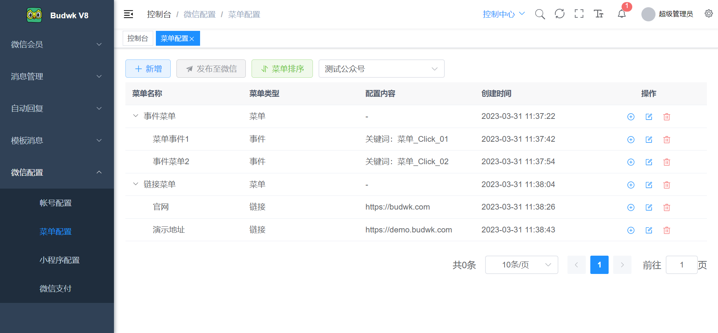The image size is (718, 333).
Task: Collapse the sidebar with the hamburger icon
Action: pyautogui.click(x=128, y=14)
